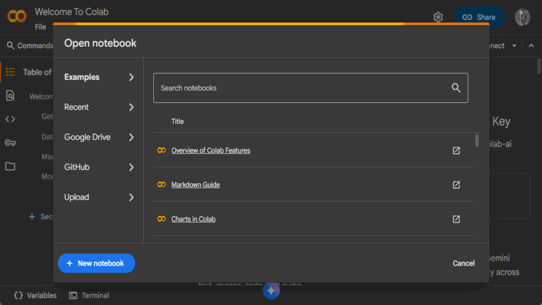Open the Code snippets panel
Viewport: 542px width, 305px height.
(x=10, y=119)
